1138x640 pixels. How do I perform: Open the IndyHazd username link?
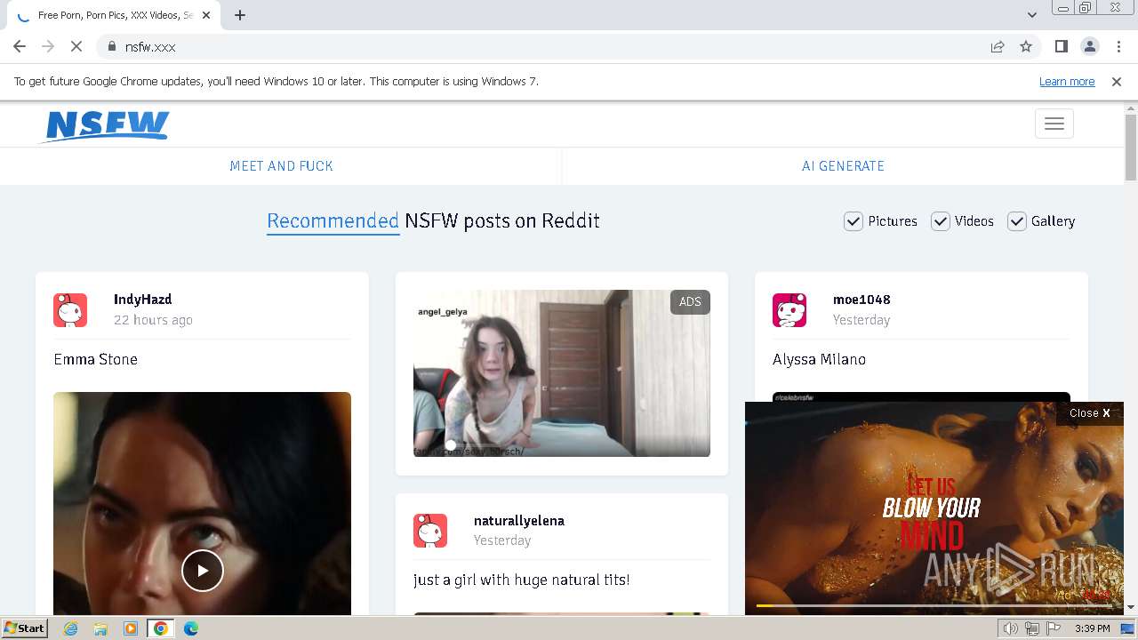(x=142, y=300)
